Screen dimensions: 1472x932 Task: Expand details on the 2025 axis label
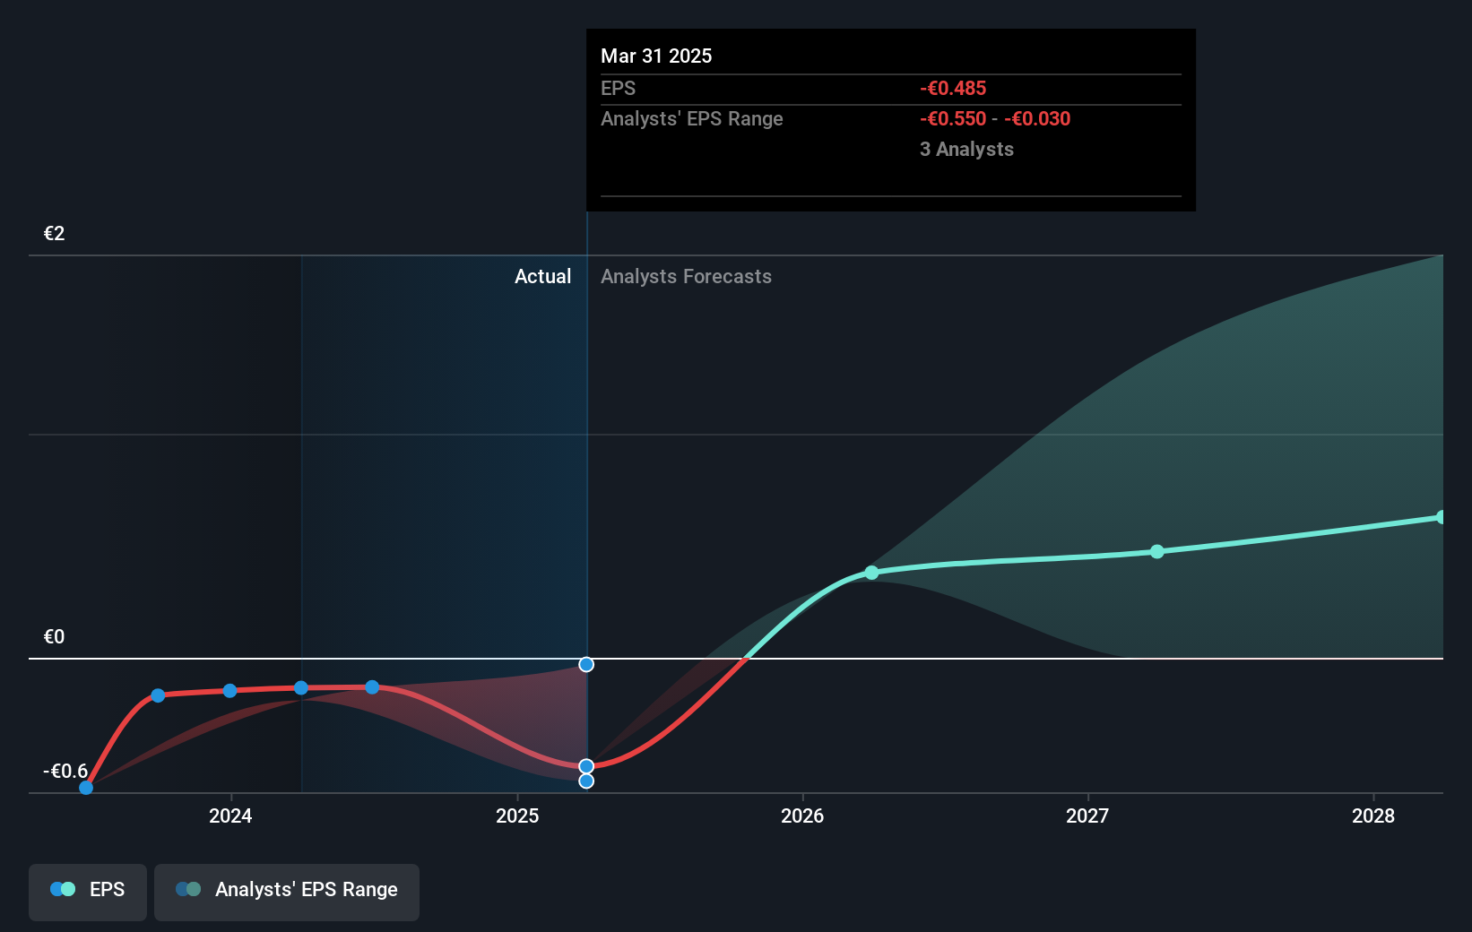pyautogui.click(x=516, y=816)
